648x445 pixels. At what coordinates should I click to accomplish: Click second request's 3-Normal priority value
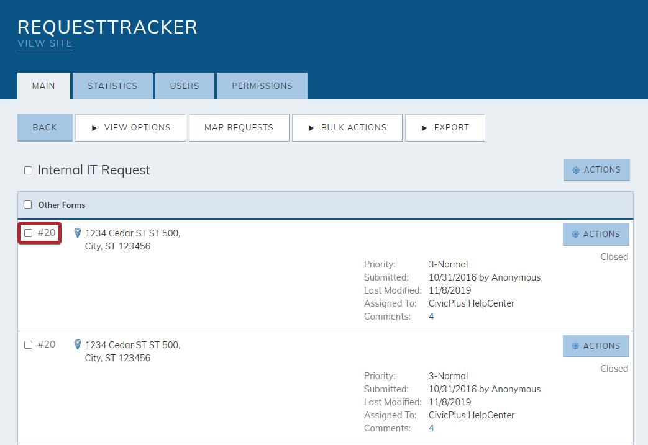(449, 375)
